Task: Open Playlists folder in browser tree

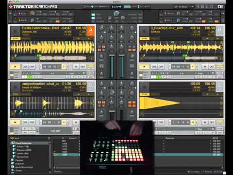Action: [x=19, y=160]
